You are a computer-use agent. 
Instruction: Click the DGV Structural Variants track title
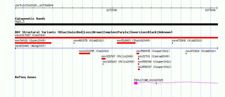pos(94,32)
